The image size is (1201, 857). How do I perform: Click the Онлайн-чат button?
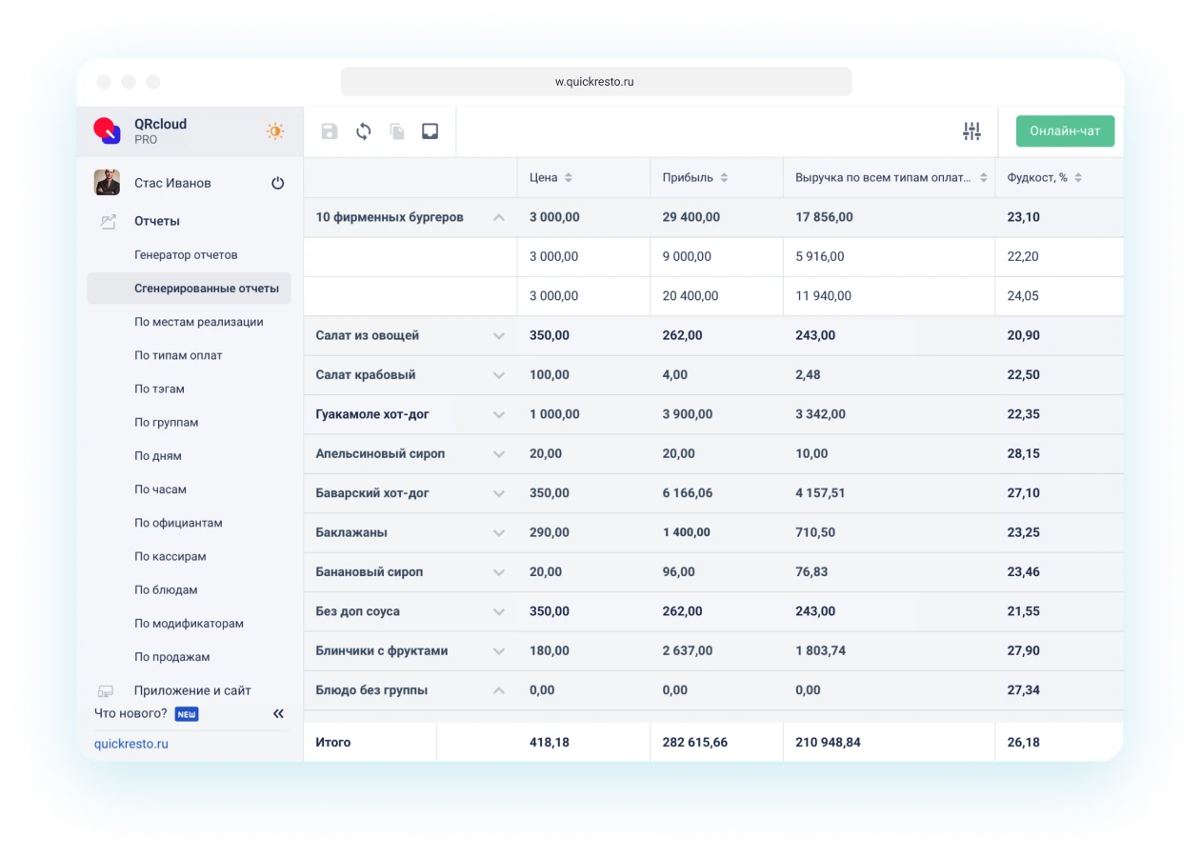pos(1065,131)
